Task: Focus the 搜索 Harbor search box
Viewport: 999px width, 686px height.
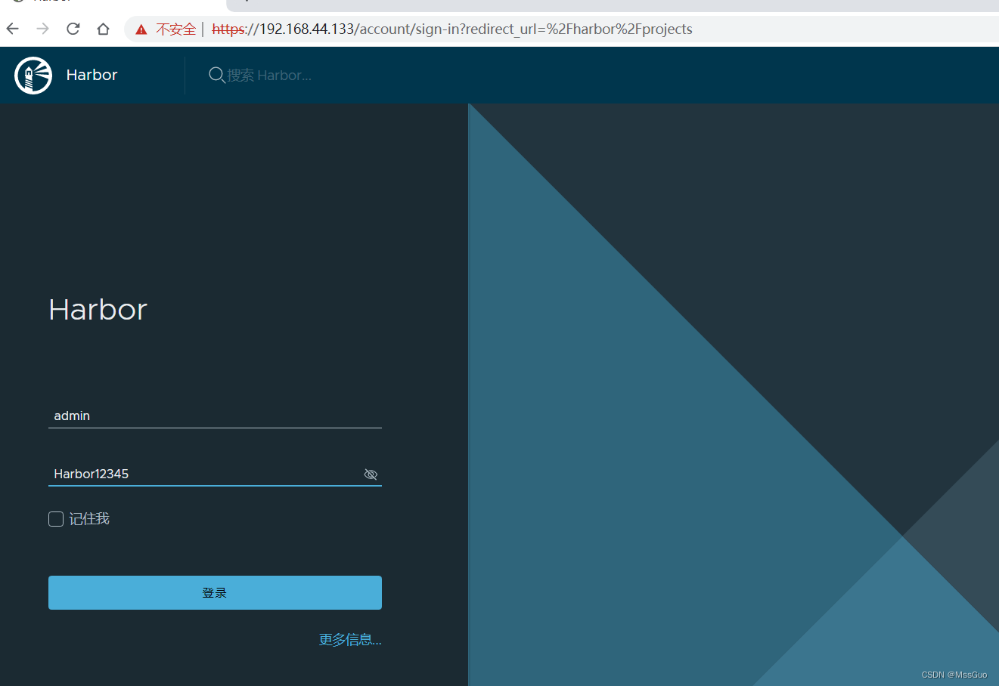Action: point(269,76)
